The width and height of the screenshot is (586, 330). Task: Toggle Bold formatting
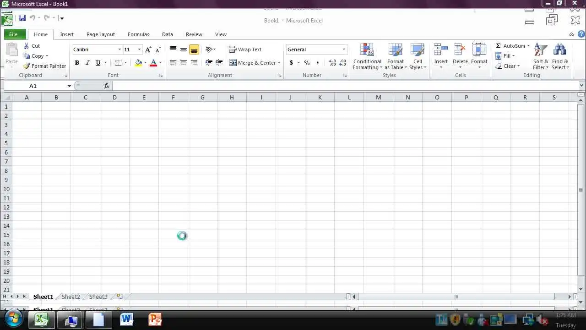(77, 63)
